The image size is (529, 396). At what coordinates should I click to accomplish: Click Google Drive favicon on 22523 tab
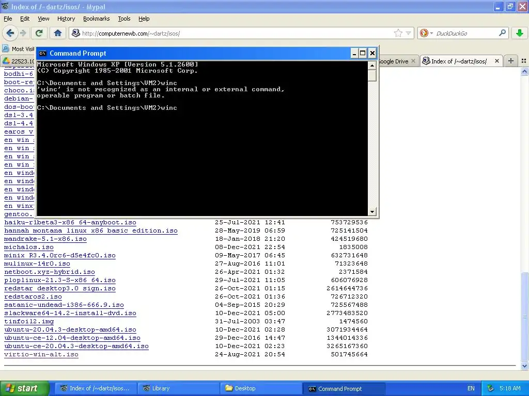[x=6, y=61]
